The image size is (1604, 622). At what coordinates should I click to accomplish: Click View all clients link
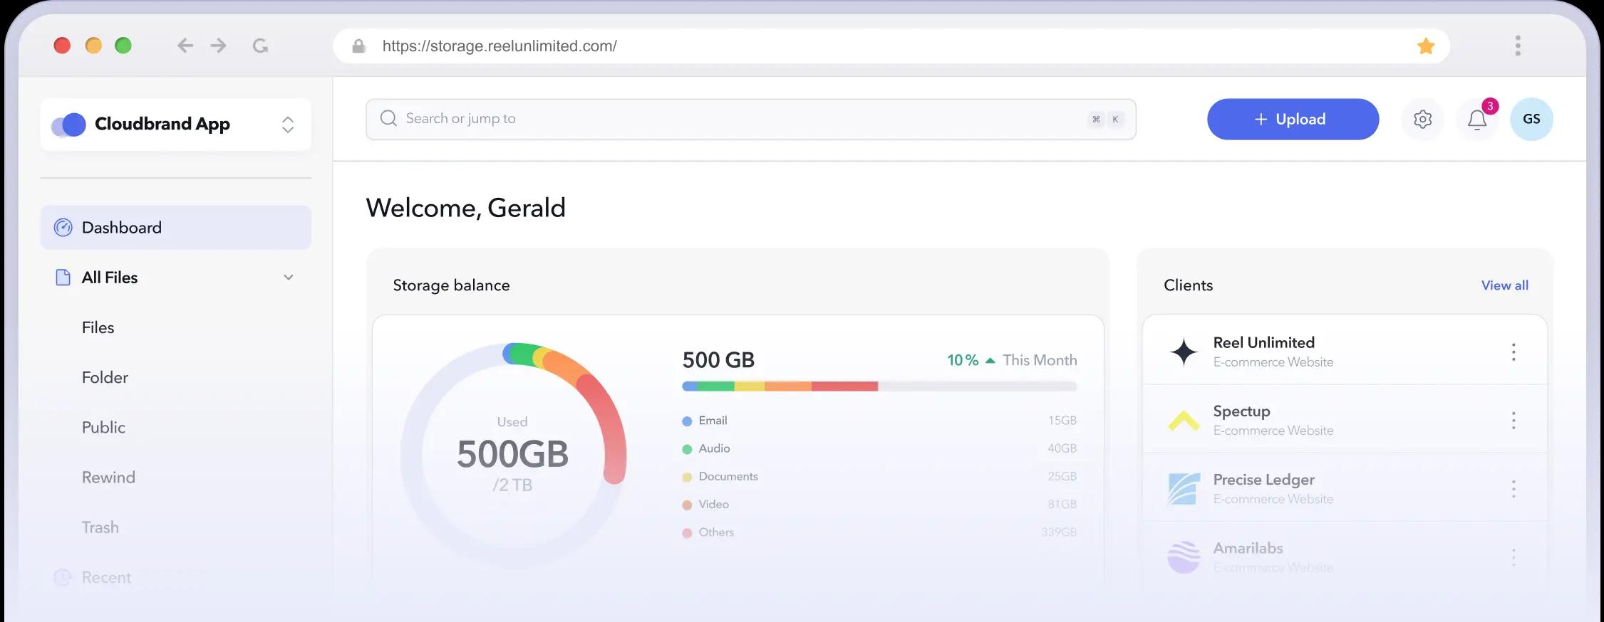(1505, 285)
